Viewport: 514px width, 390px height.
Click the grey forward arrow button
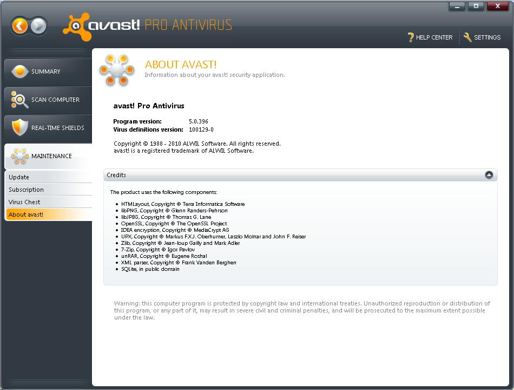(x=38, y=26)
